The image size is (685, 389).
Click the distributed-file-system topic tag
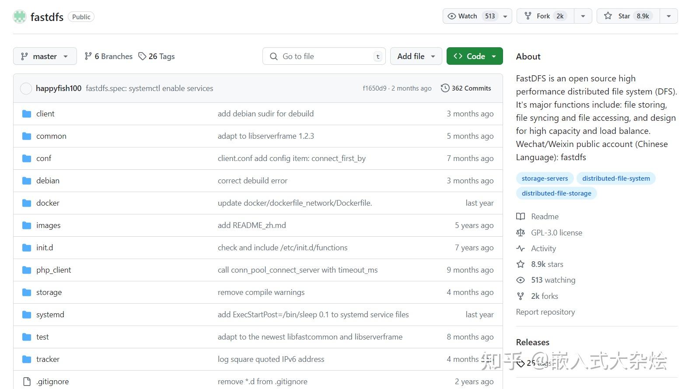click(616, 179)
